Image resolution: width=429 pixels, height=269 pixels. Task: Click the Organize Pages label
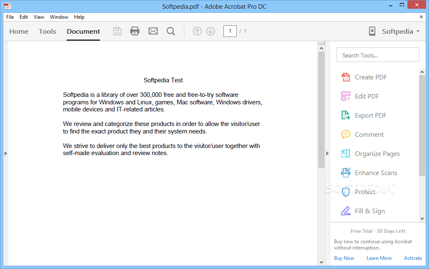click(377, 154)
